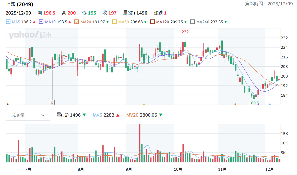Check the MA240 moving average box
The width and height of the screenshot is (297, 175).
pos(193,22)
